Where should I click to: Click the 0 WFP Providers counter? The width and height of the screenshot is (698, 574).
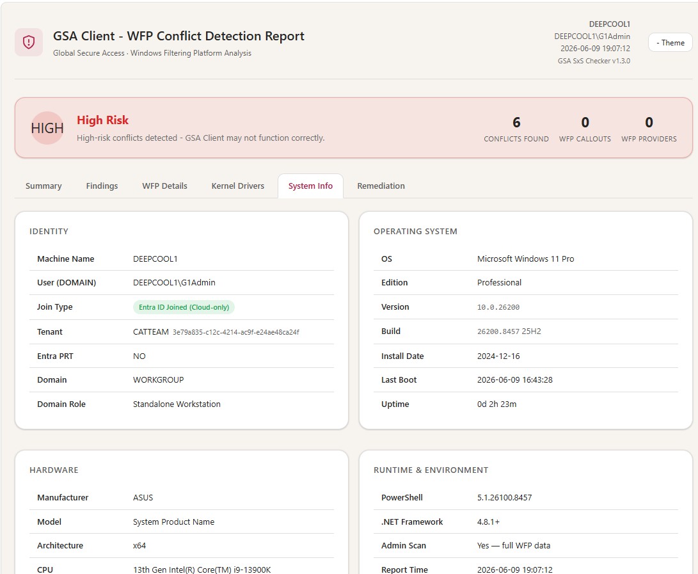[649, 129]
